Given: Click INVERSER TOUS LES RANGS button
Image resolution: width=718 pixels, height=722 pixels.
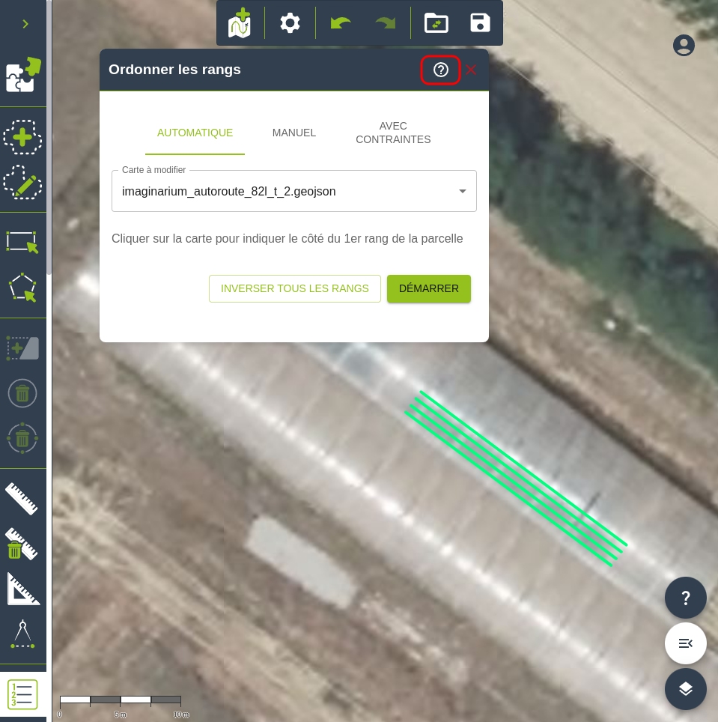Looking at the screenshot, I should (294, 288).
